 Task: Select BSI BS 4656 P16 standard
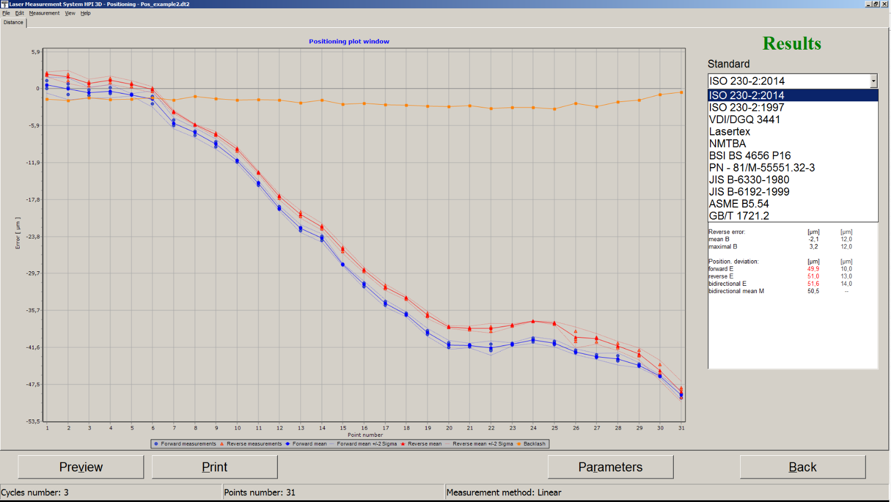[x=793, y=155]
